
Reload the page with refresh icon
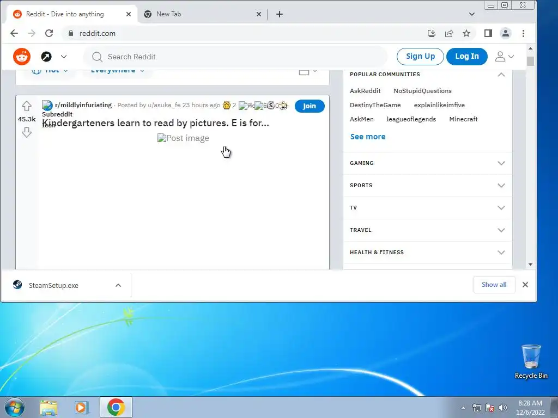click(49, 33)
